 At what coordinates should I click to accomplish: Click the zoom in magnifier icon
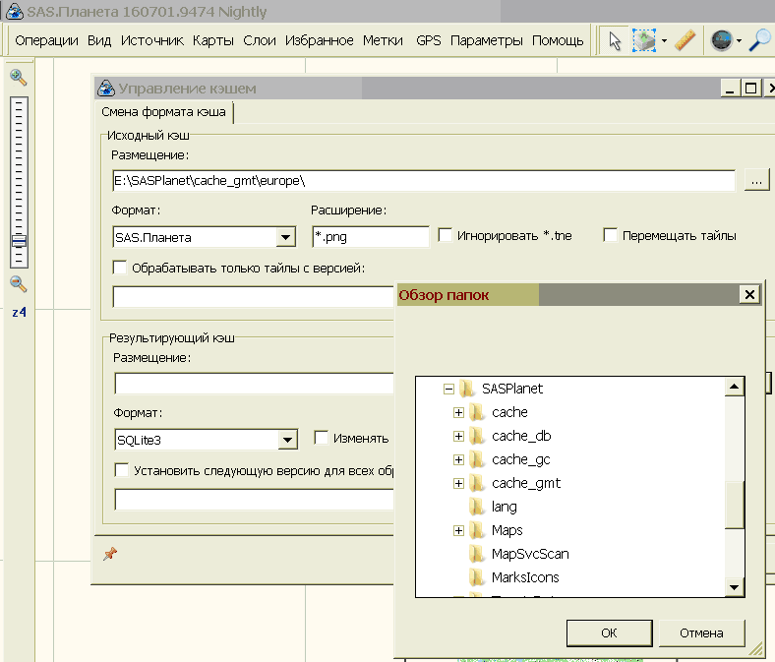coord(18,77)
